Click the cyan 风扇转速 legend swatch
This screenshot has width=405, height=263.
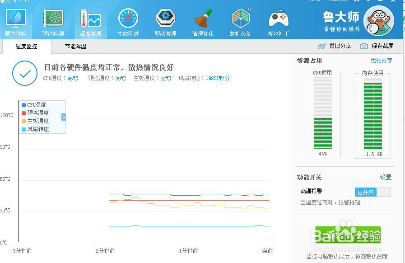pyautogui.click(x=24, y=129)
